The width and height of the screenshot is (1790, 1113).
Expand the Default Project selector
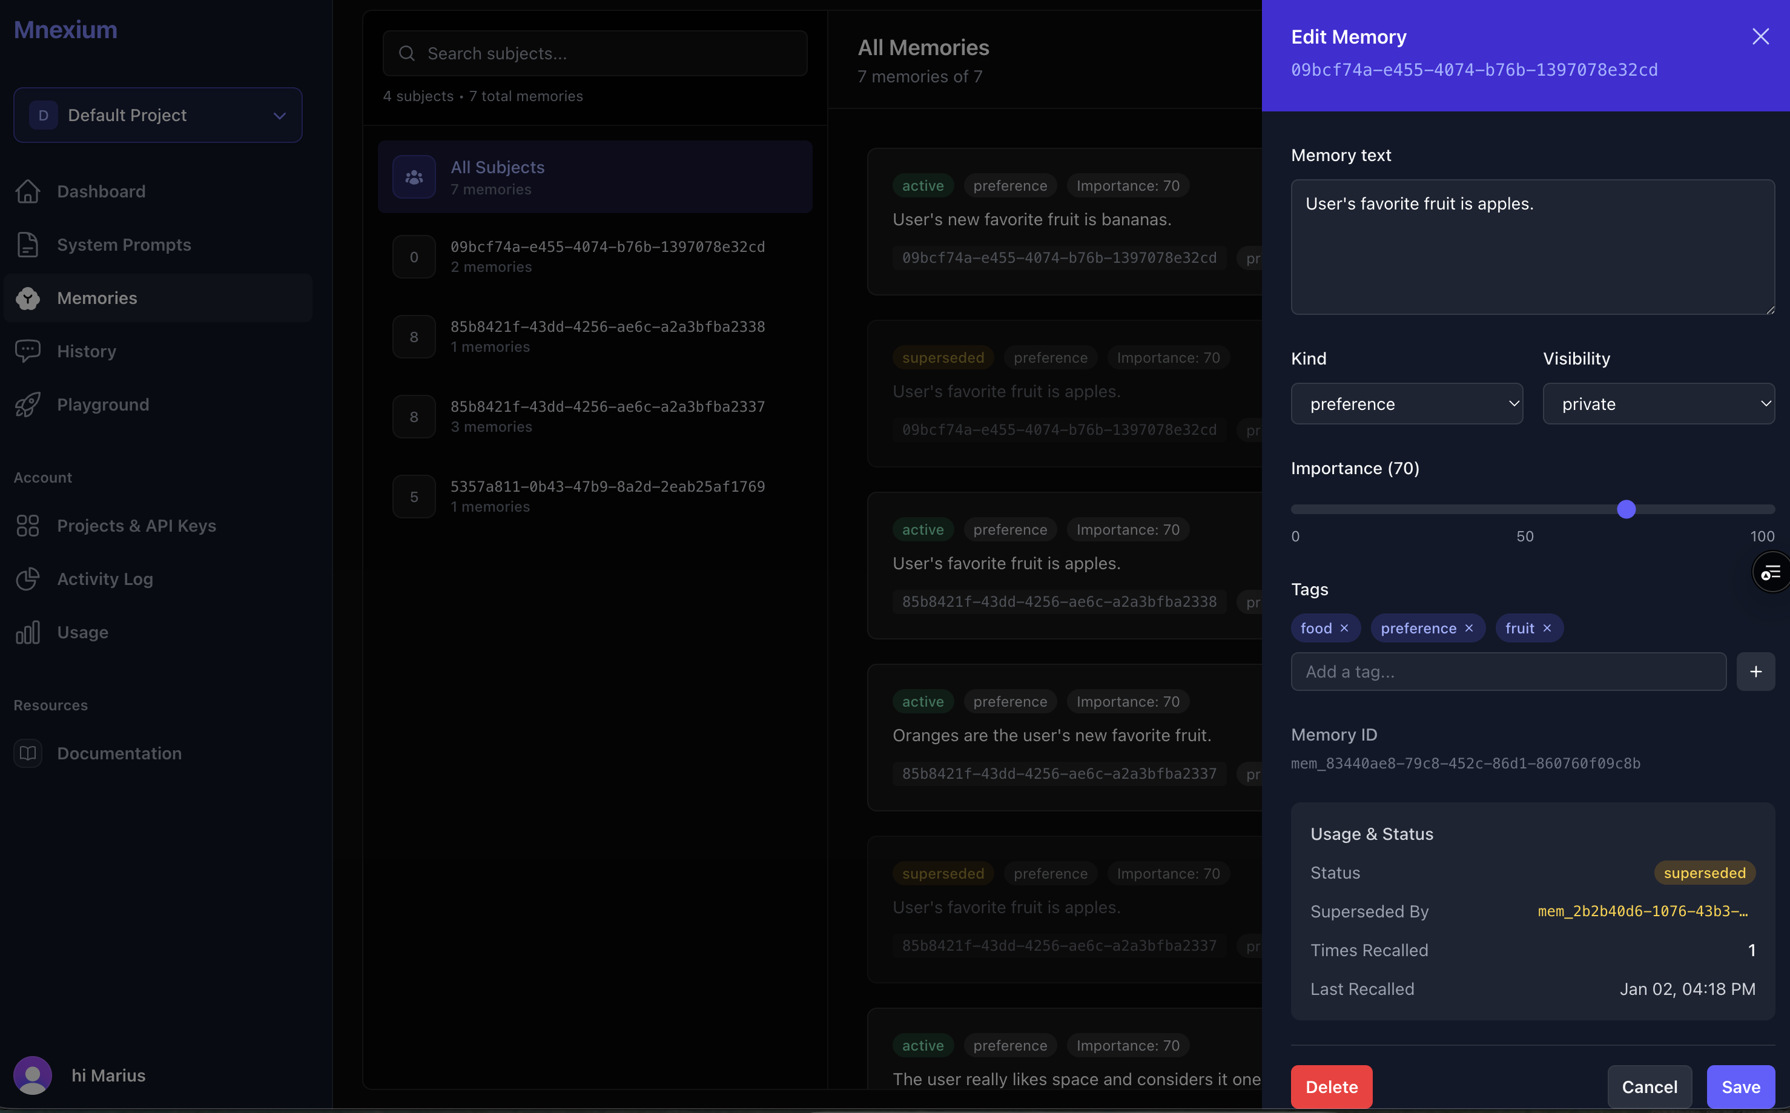tap(157, 116)
